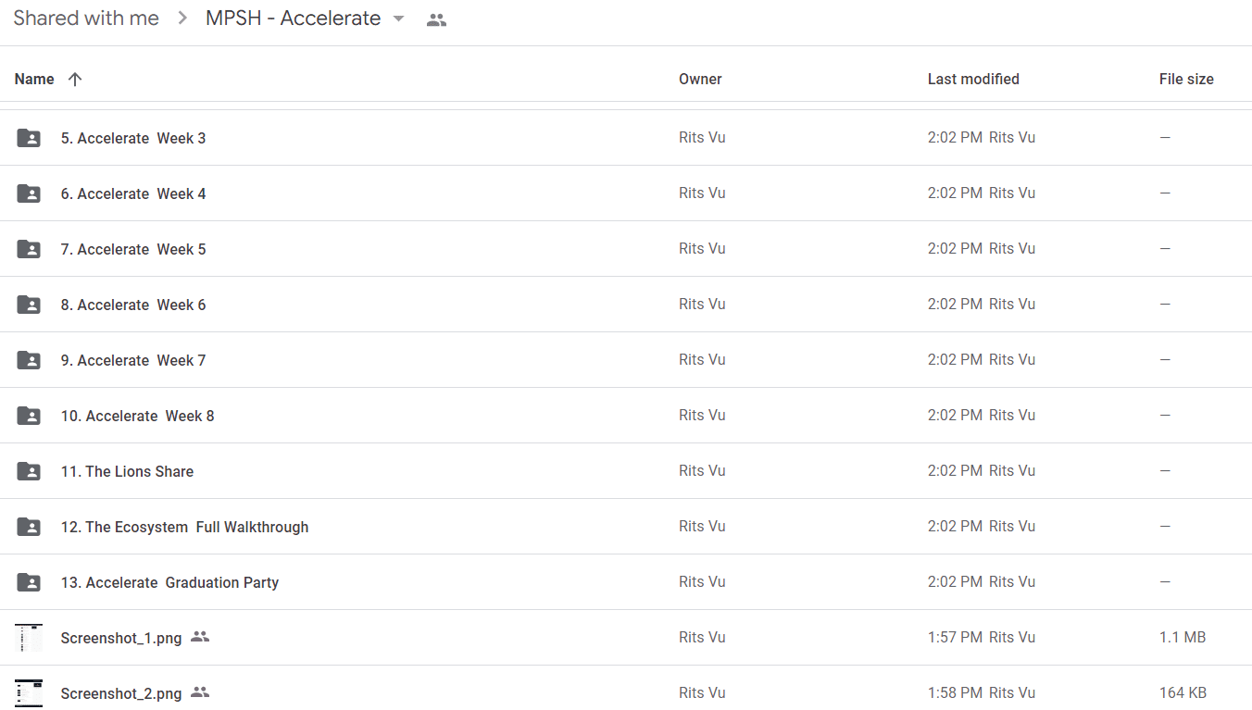Select the 10. Accelerate Week 8 row

tap(626, 416)
